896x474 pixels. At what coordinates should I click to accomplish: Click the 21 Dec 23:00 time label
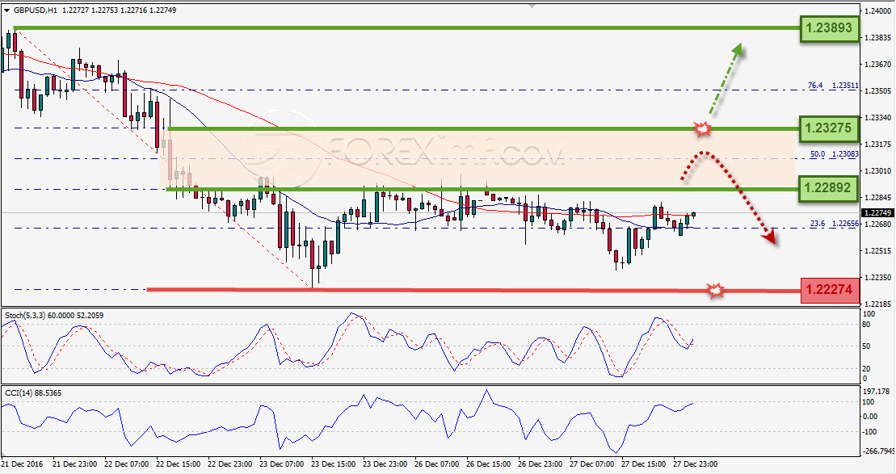point(74,464)
